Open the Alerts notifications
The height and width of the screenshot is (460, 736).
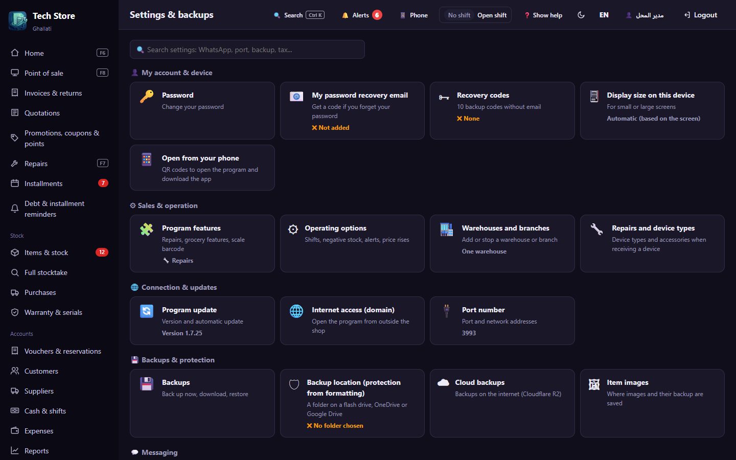(362, 15)
